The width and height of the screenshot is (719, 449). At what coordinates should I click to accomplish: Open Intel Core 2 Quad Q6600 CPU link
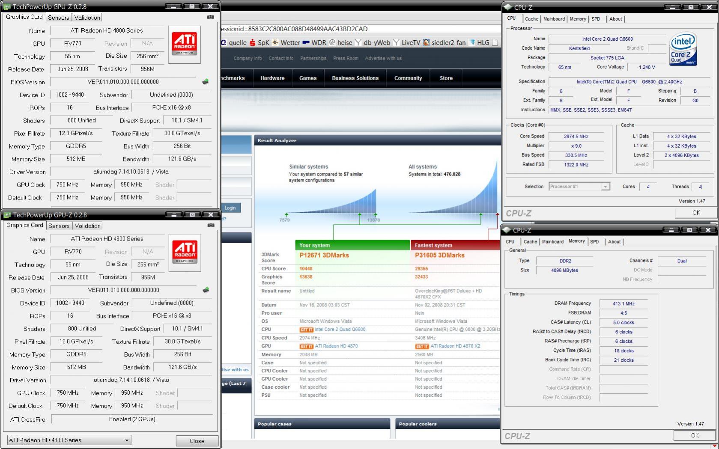340,330
